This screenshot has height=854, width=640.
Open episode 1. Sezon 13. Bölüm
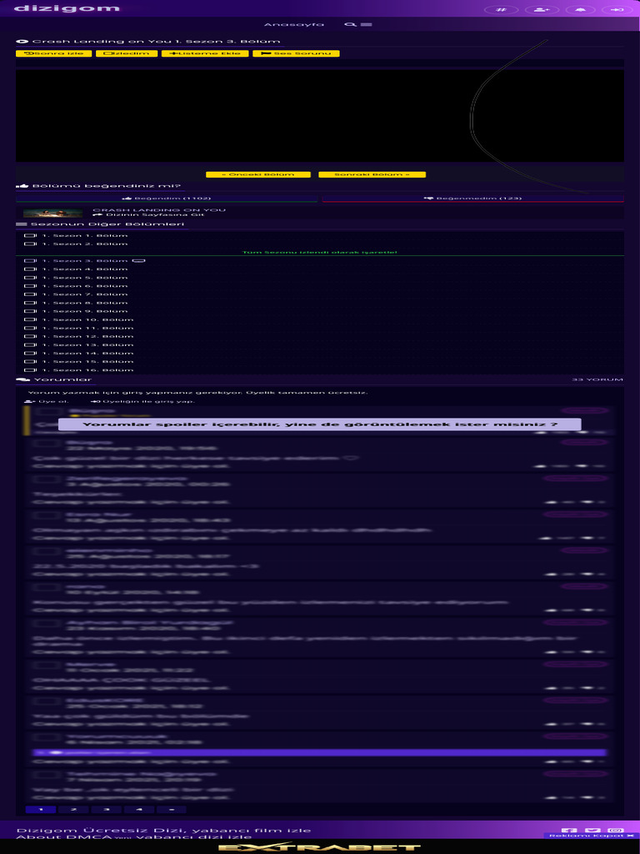point(87,344)
